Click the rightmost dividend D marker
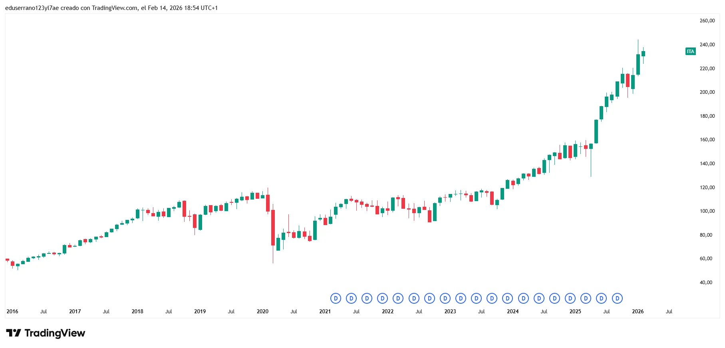This screenshot has height=348, width=725. 617,298
